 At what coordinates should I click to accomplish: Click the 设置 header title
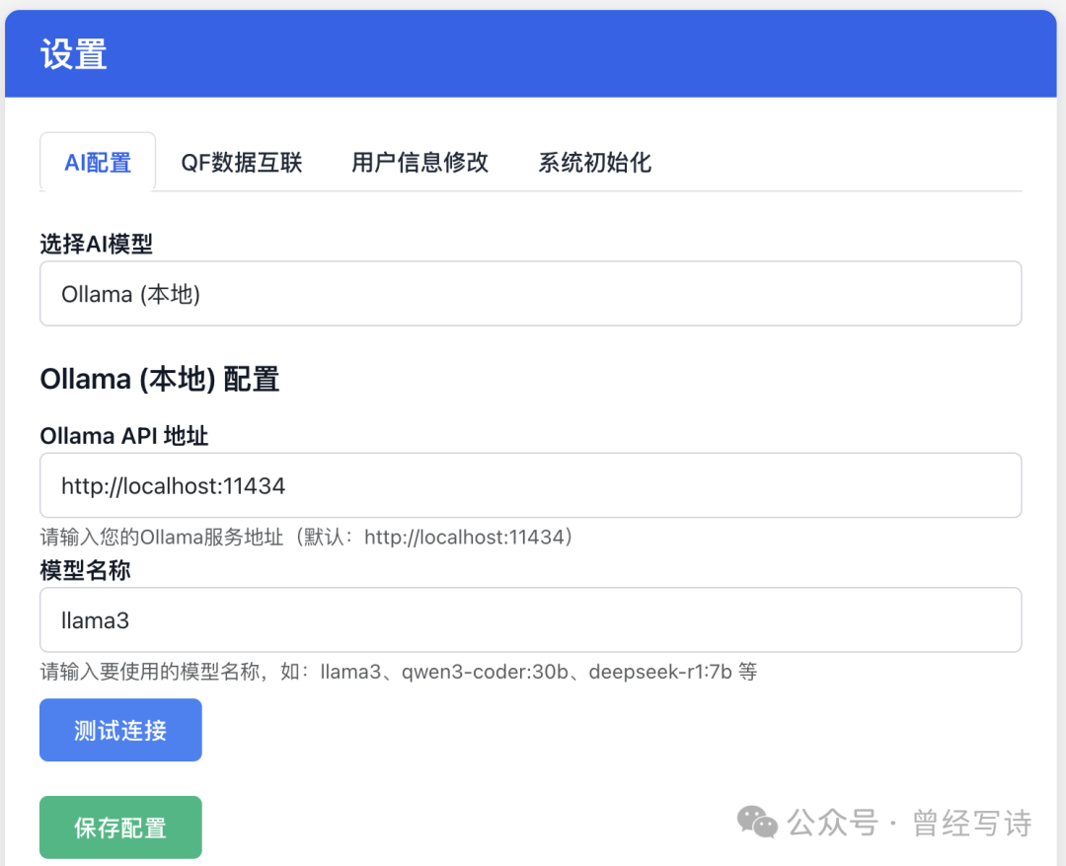click(73, 53)
